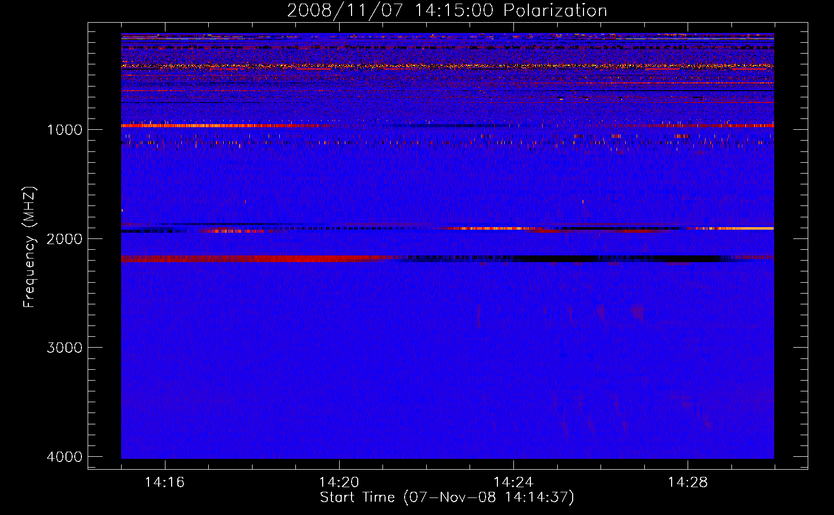
Task: Click the 1000 frequency tick label
Action: 64,130
